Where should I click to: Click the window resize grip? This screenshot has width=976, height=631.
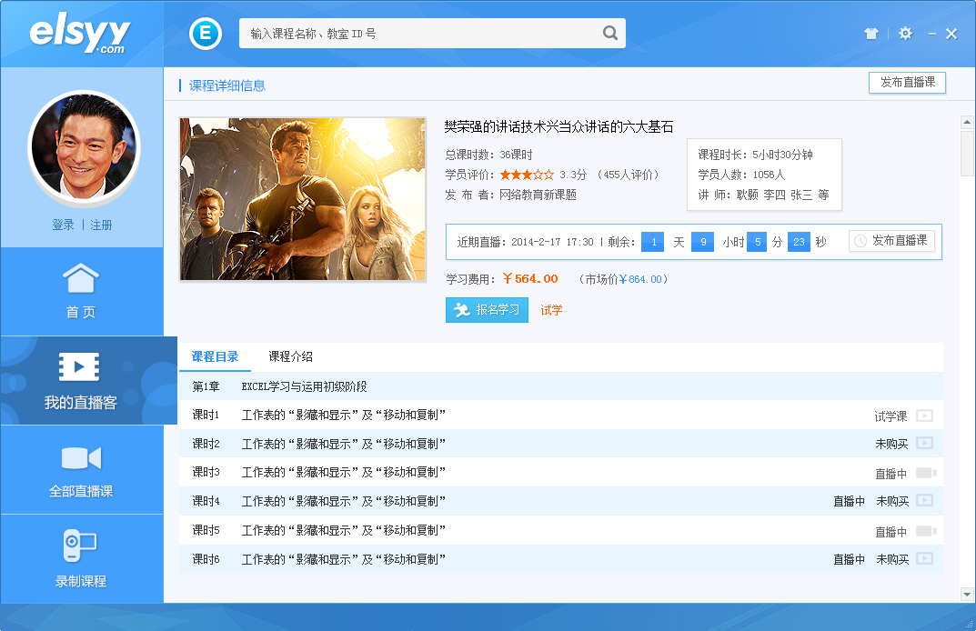[969, 624]
